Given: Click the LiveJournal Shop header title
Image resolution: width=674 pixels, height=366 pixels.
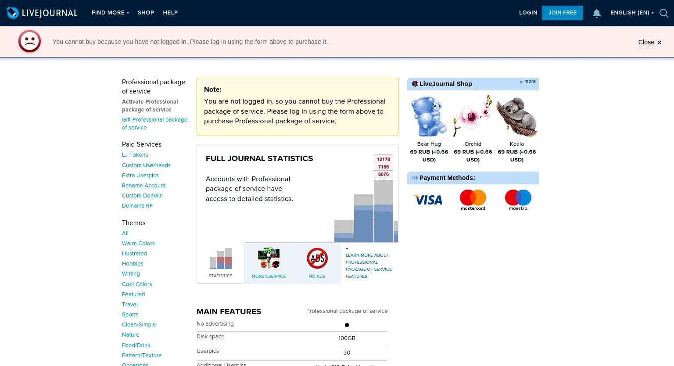Looking at the screenshot, I should tap(445, 84).
